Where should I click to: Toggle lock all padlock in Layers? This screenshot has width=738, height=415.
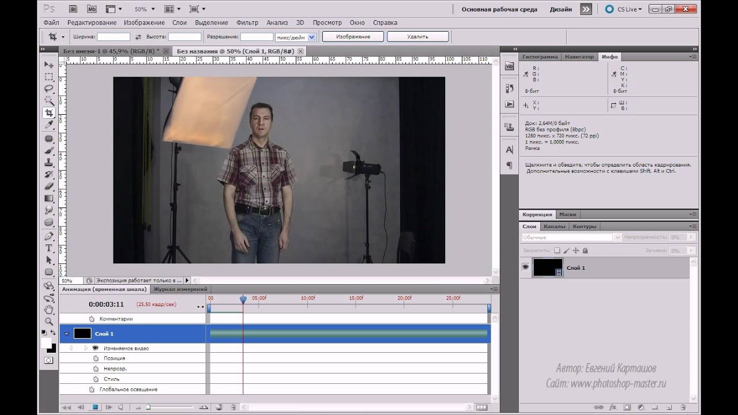[585, 251]
